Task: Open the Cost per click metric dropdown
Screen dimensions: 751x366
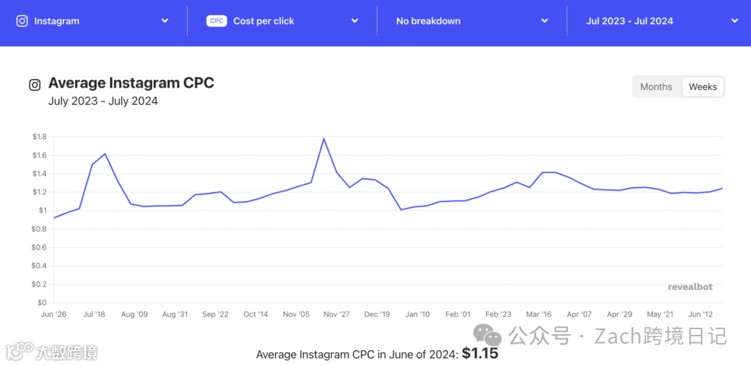Action: [355, 21]
